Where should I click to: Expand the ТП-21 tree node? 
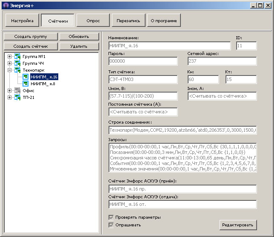pos(10,97)
